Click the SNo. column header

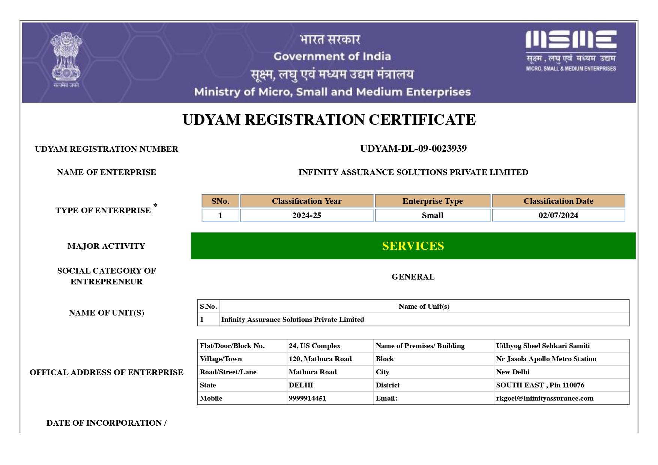[220, 201]
